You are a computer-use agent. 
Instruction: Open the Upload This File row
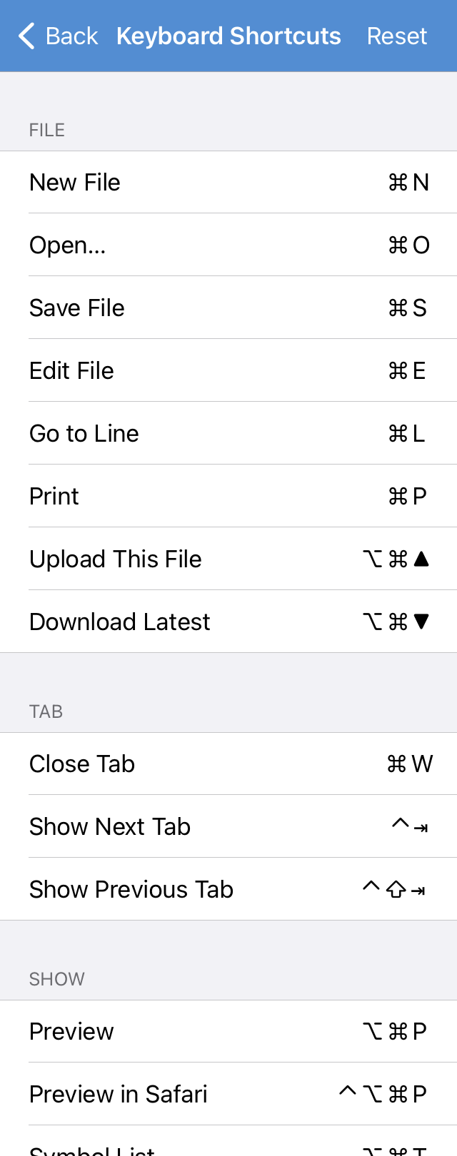pos(228,559)
